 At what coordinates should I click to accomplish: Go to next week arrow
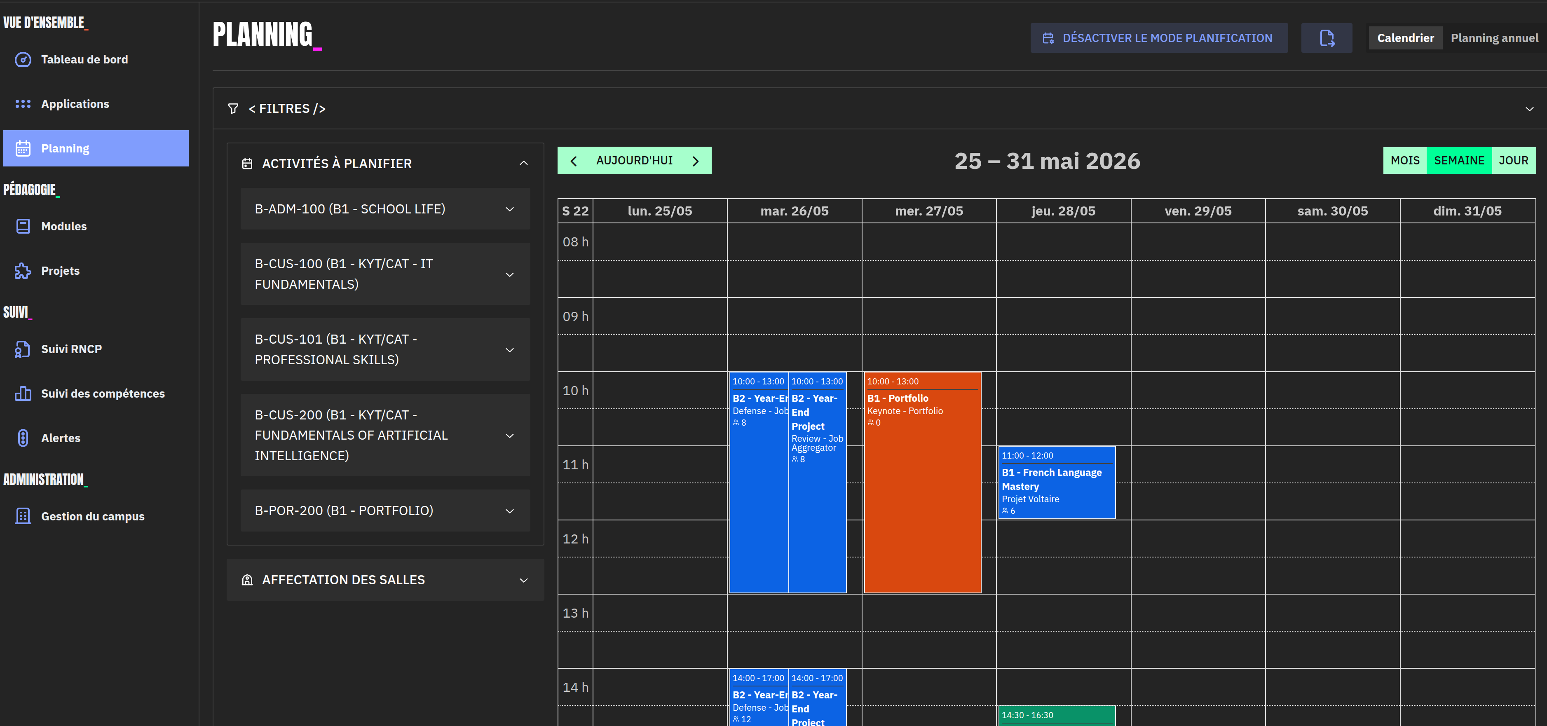[x=696, y=161]
